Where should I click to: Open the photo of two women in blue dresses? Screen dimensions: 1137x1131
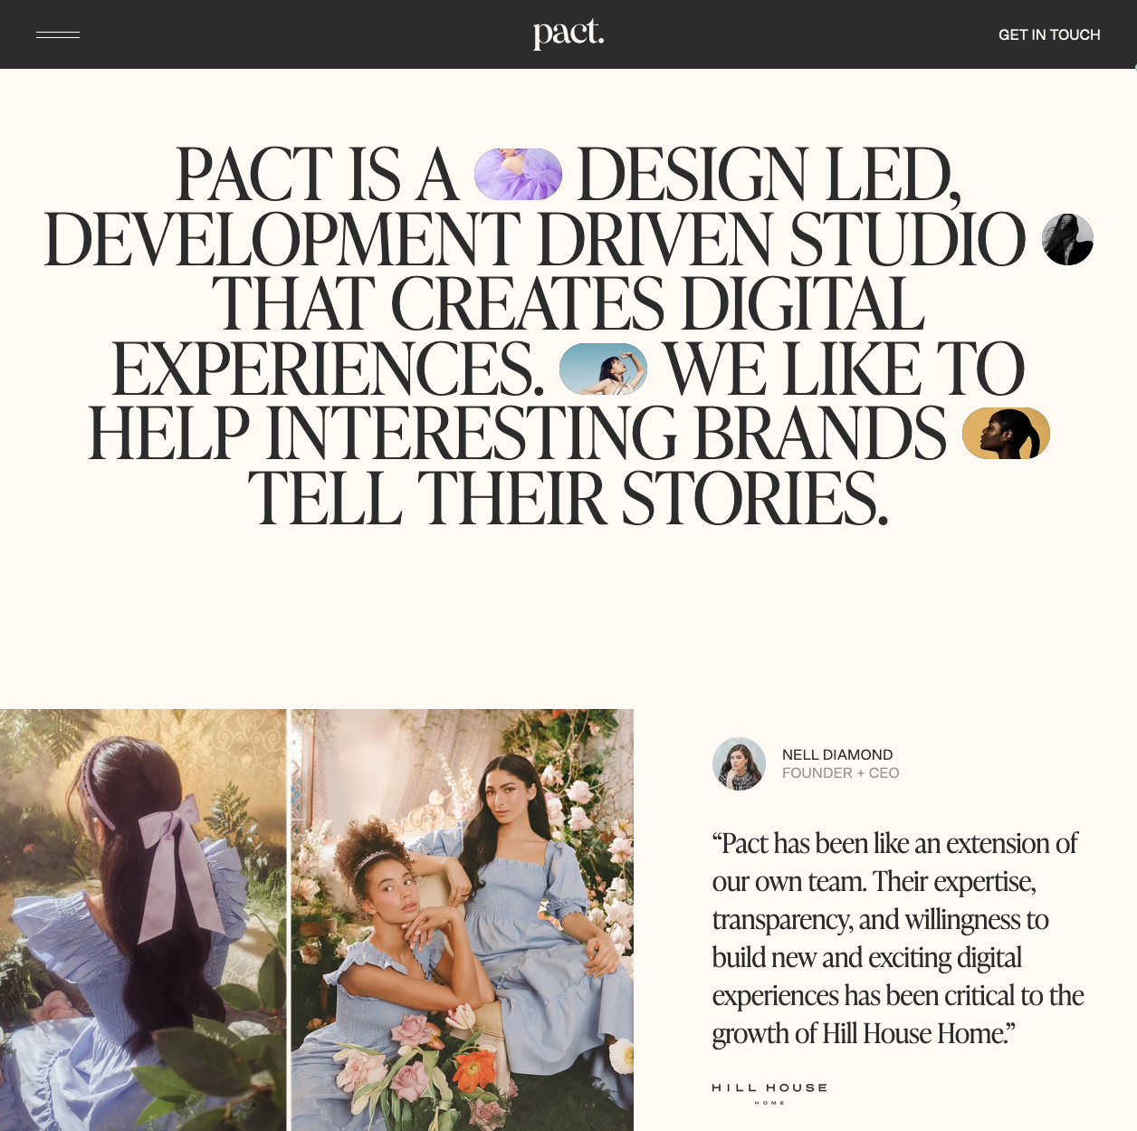click(463, 920)
